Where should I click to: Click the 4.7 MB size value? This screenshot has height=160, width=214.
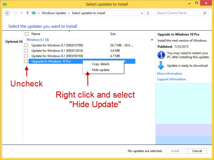(x=115, y=56)
